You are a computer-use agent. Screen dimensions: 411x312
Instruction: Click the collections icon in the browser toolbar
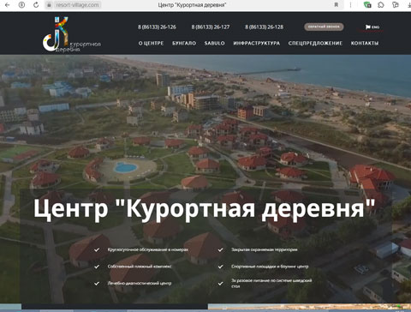(x=396, y=5)
